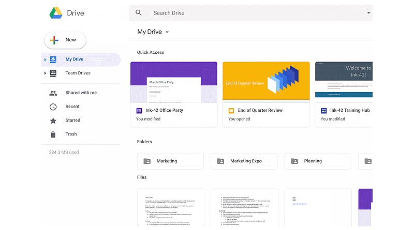Click the Marketing shared folder icon
The height and width of the screenshot is (230, 414).
point(147,161)
